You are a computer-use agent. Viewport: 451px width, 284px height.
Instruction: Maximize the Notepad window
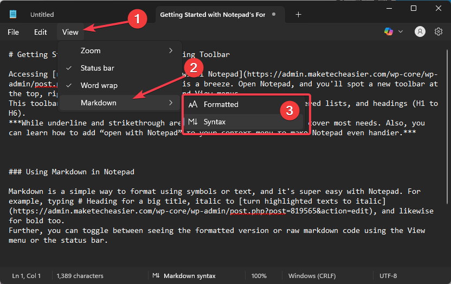[414, 8]
